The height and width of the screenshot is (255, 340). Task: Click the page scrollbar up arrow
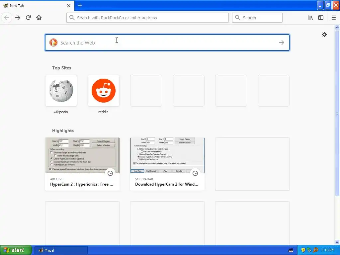point(337,27)
